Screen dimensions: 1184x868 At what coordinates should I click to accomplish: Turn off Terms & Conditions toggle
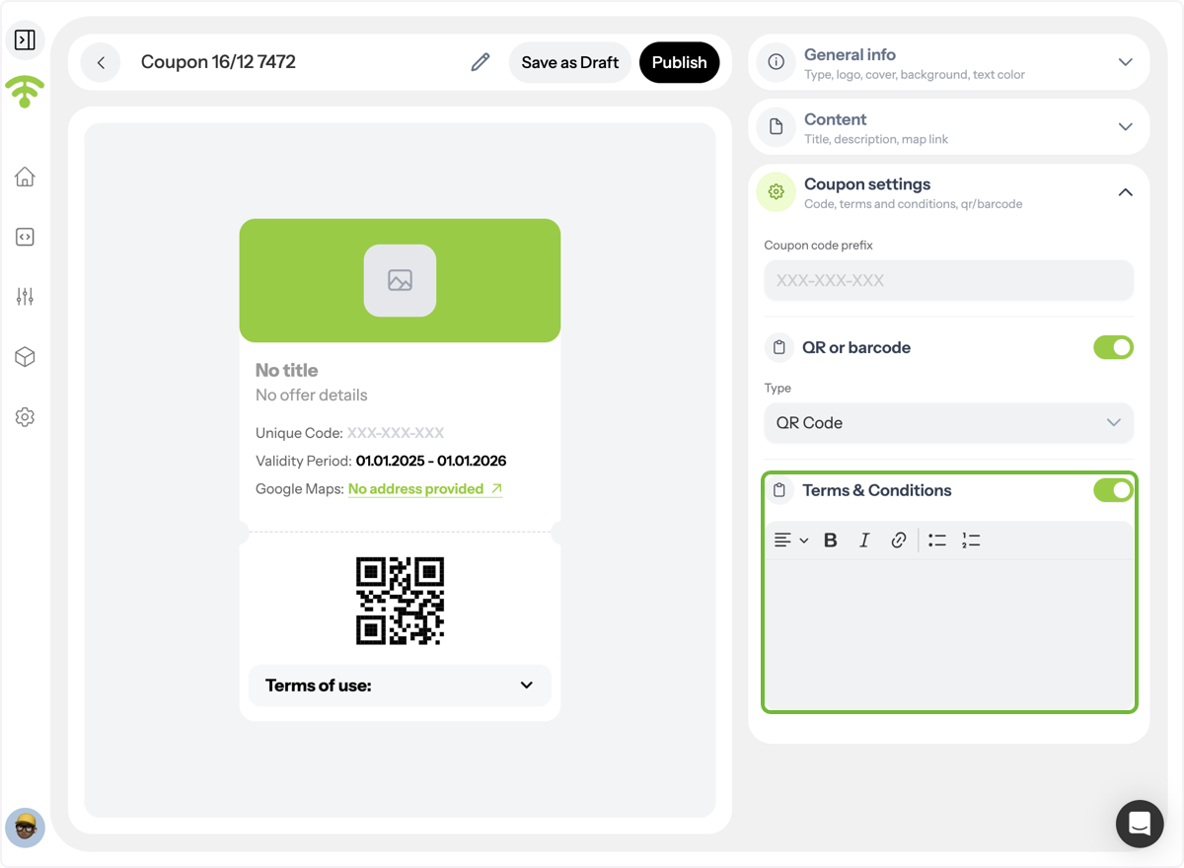[x=1113, y=490]
